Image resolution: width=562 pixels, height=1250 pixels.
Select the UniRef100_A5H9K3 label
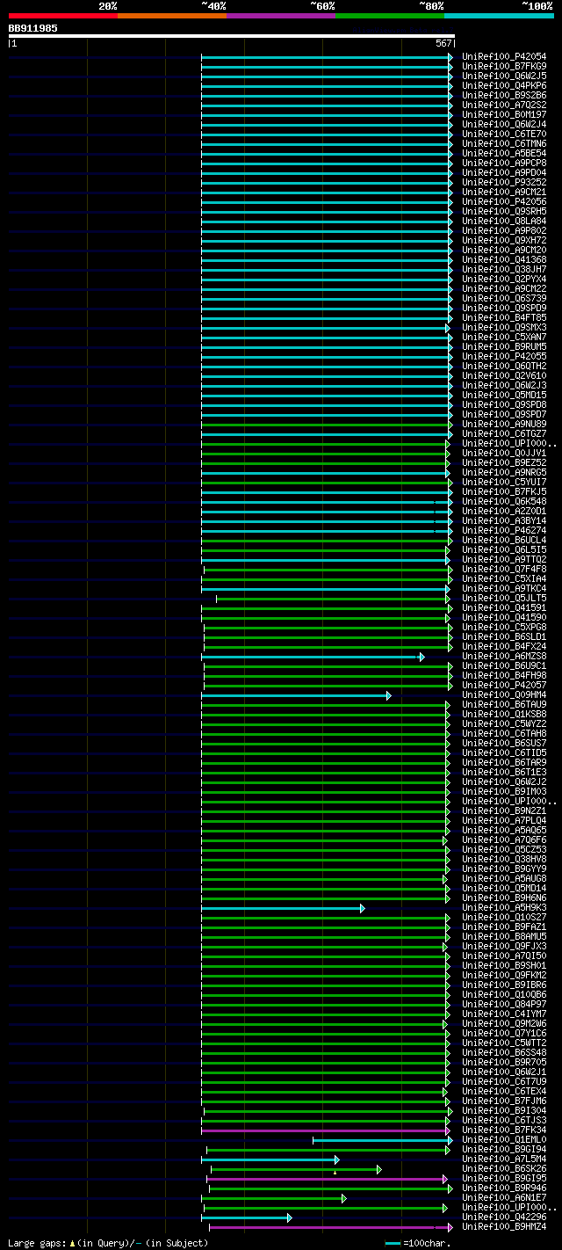tap(504, 908)
